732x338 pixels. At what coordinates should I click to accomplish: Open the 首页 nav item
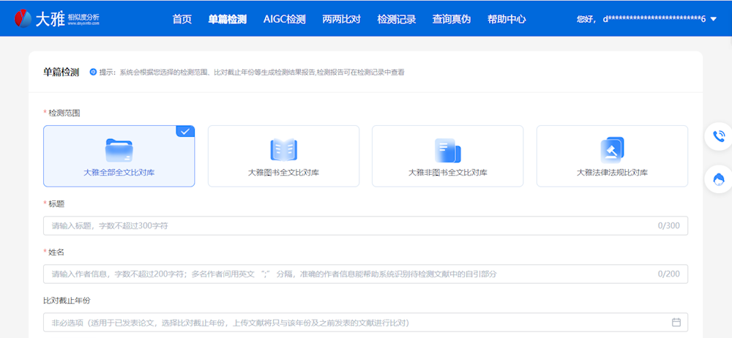click(x=182, y=20)
